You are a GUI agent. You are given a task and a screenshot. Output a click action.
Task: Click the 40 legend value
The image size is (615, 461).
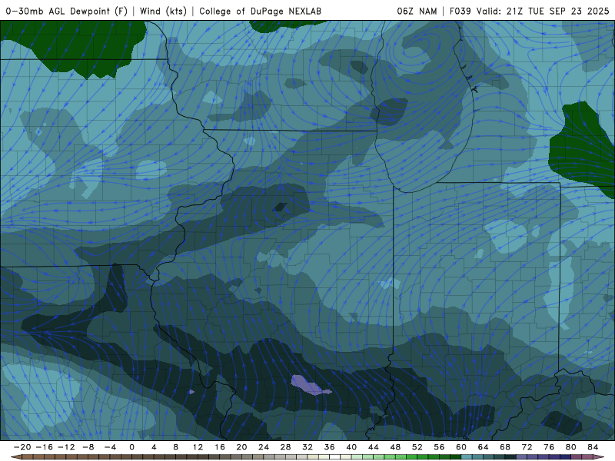pyautogui.click(x=351, y=447)
